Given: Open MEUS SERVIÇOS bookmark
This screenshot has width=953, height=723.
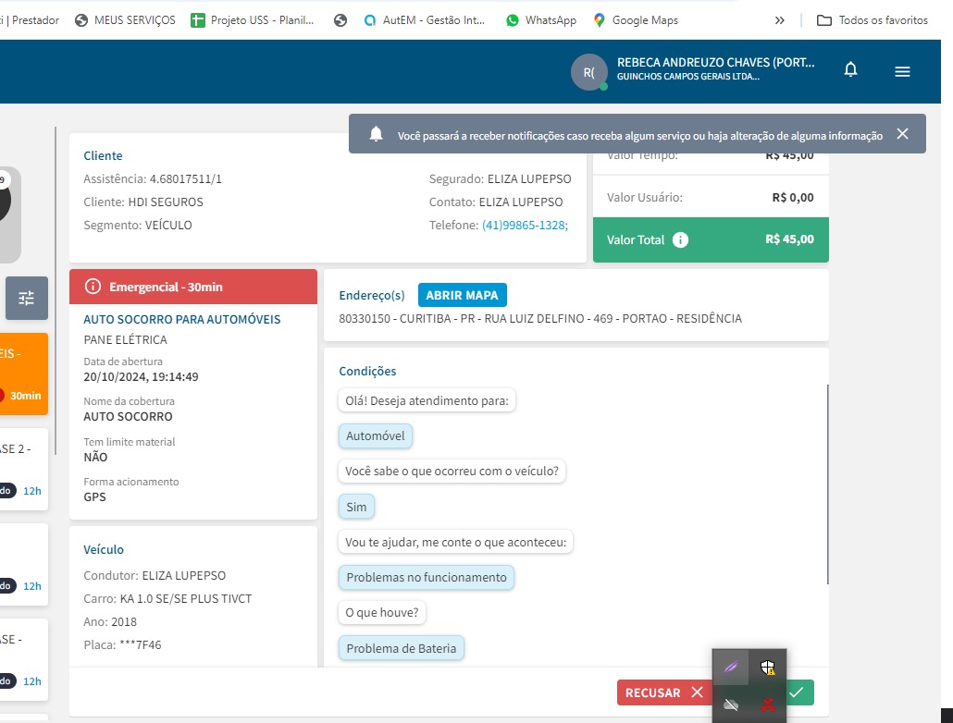Looking at the screenshot, I should (x=125, y=20).
